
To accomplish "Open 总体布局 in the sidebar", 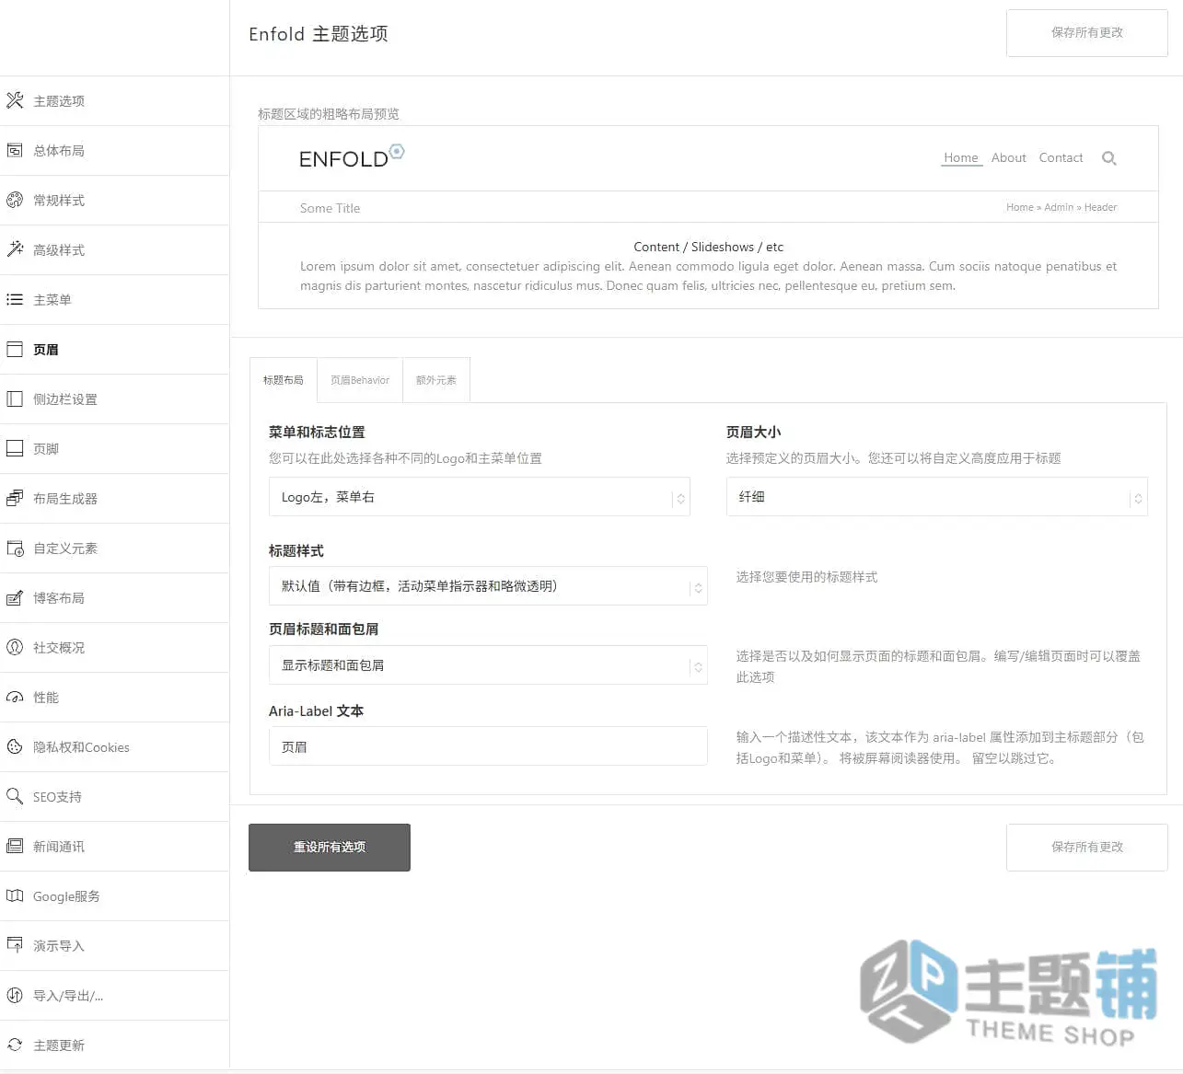I will pyautogui.click(x=114, y=150).
